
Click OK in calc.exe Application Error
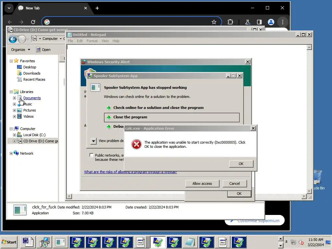coord(241,164)
